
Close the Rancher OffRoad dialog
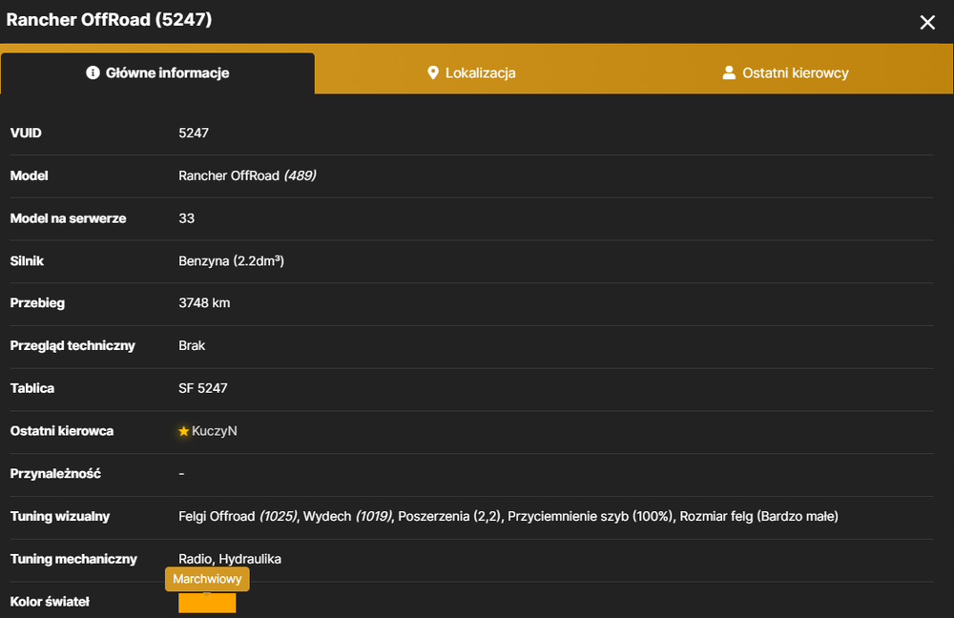click(x=927, y=23)
